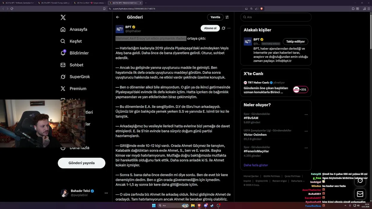
Task: Click the browser address bar URL
Action: pyautogui.click(x=134, y=9)
